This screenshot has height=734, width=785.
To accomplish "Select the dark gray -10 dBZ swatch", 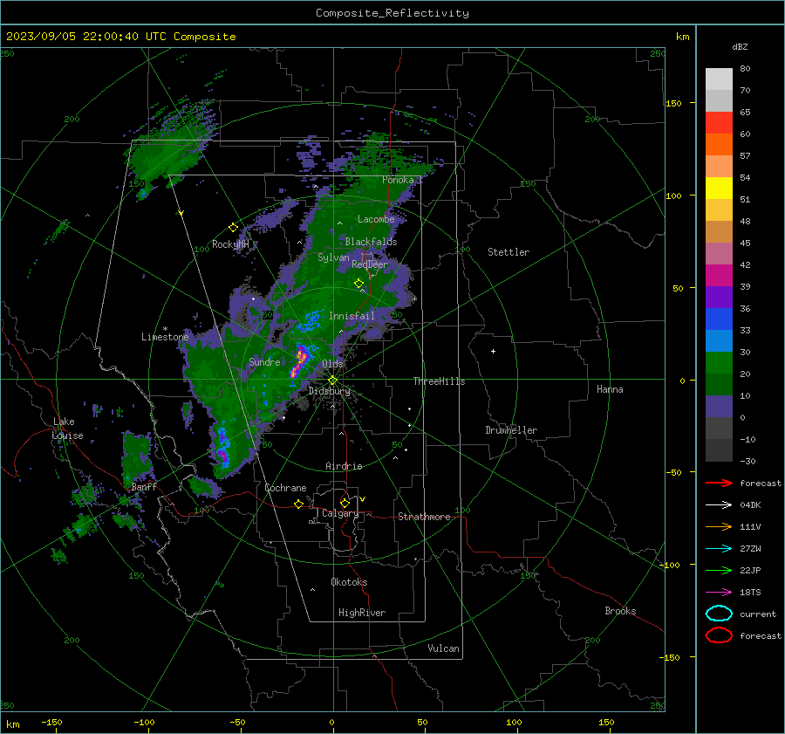I will click(719, 450).
